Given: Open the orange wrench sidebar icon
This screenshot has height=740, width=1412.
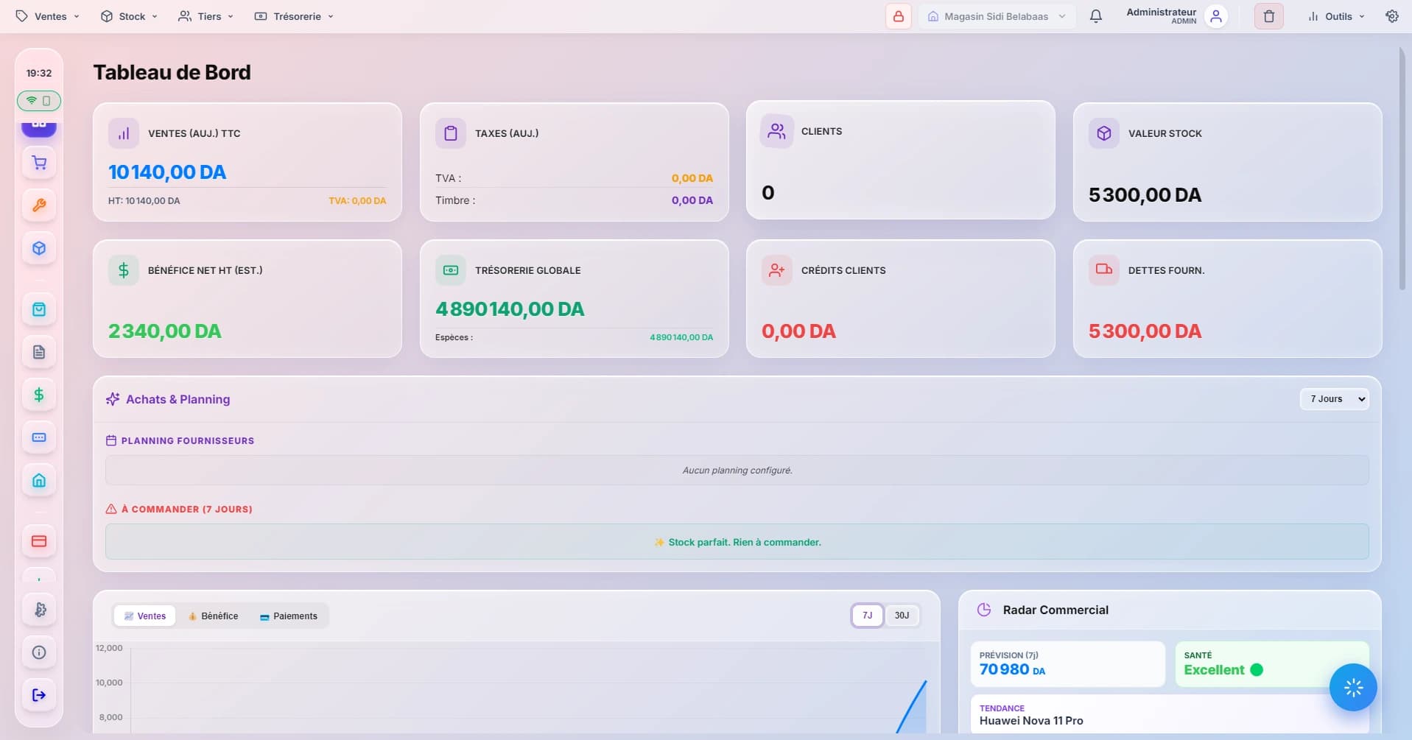Looking at the screenshot, I should pos(39,205).
